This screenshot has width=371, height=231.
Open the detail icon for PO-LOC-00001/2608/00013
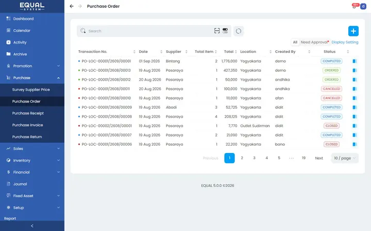pyautogui.click(x=355, y=70)
